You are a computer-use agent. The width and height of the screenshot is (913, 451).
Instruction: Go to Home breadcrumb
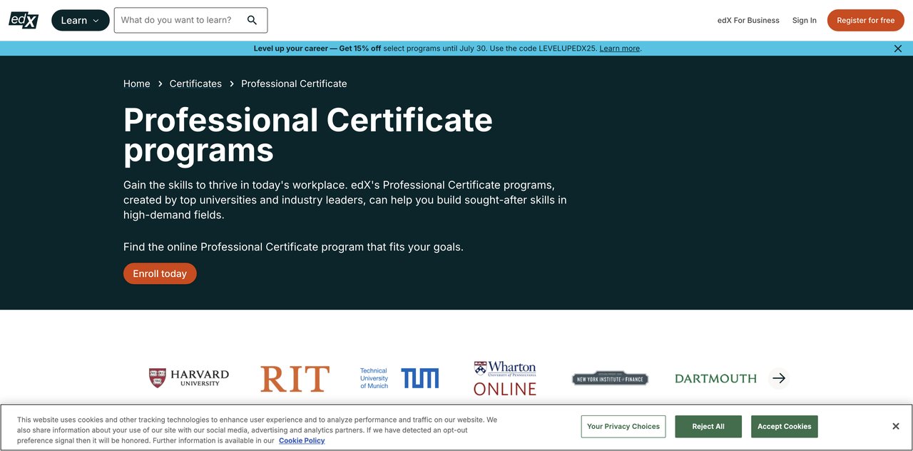click(x=136, y=83)
